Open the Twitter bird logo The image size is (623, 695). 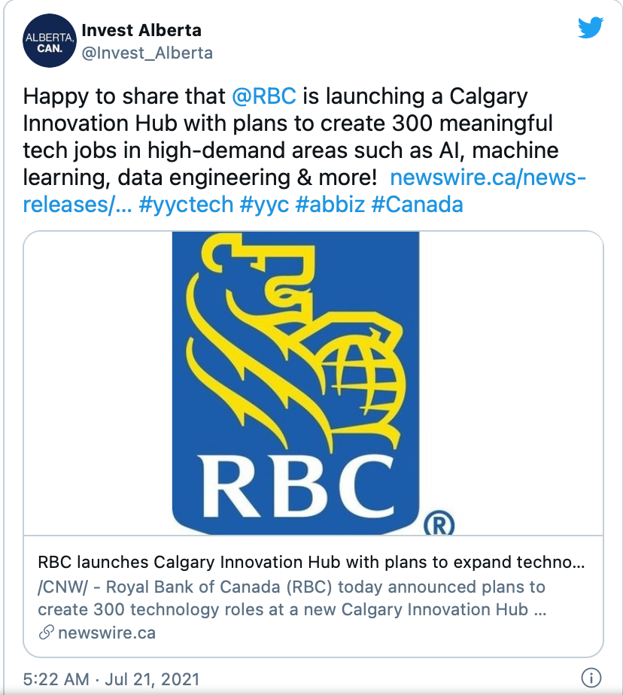point(591,28)
